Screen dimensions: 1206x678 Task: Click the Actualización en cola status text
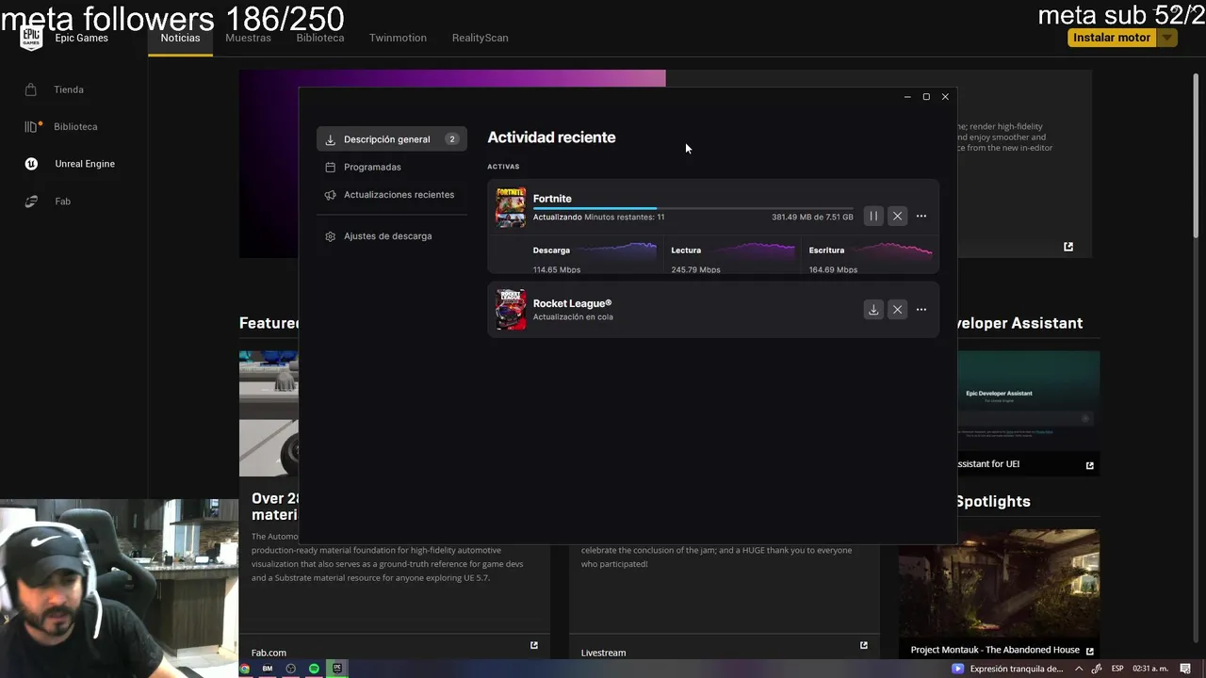(573, 317)
